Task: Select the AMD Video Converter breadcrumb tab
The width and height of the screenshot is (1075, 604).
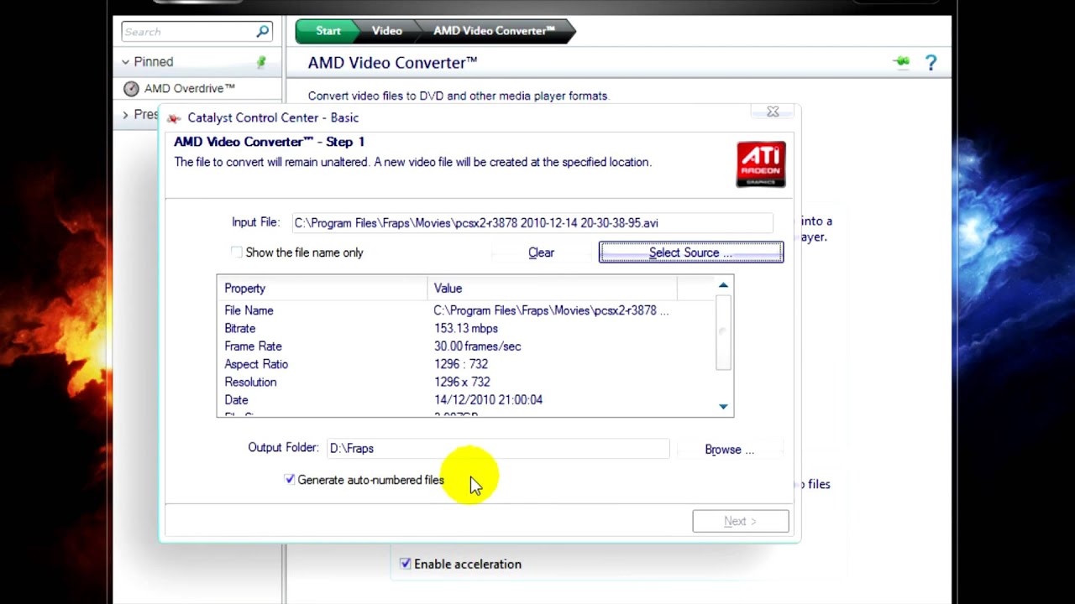Action: (495, 31)
